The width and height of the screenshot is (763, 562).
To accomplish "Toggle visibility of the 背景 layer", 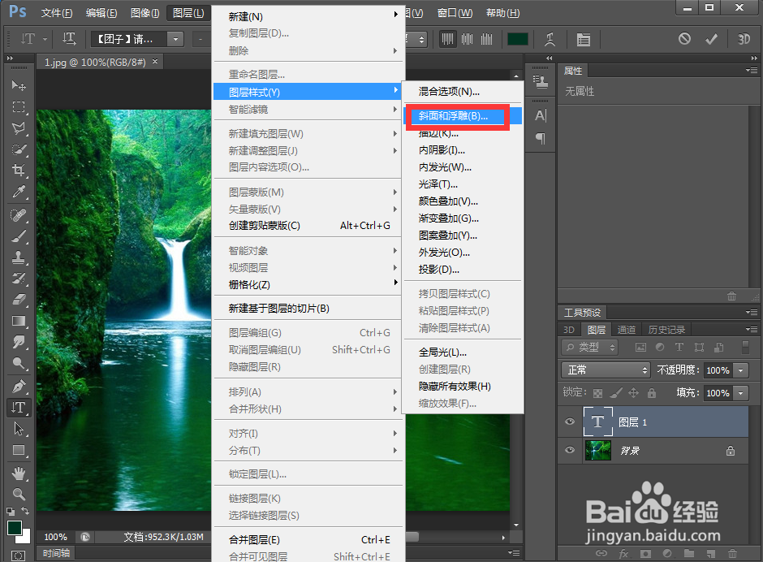I will point(570,451).
